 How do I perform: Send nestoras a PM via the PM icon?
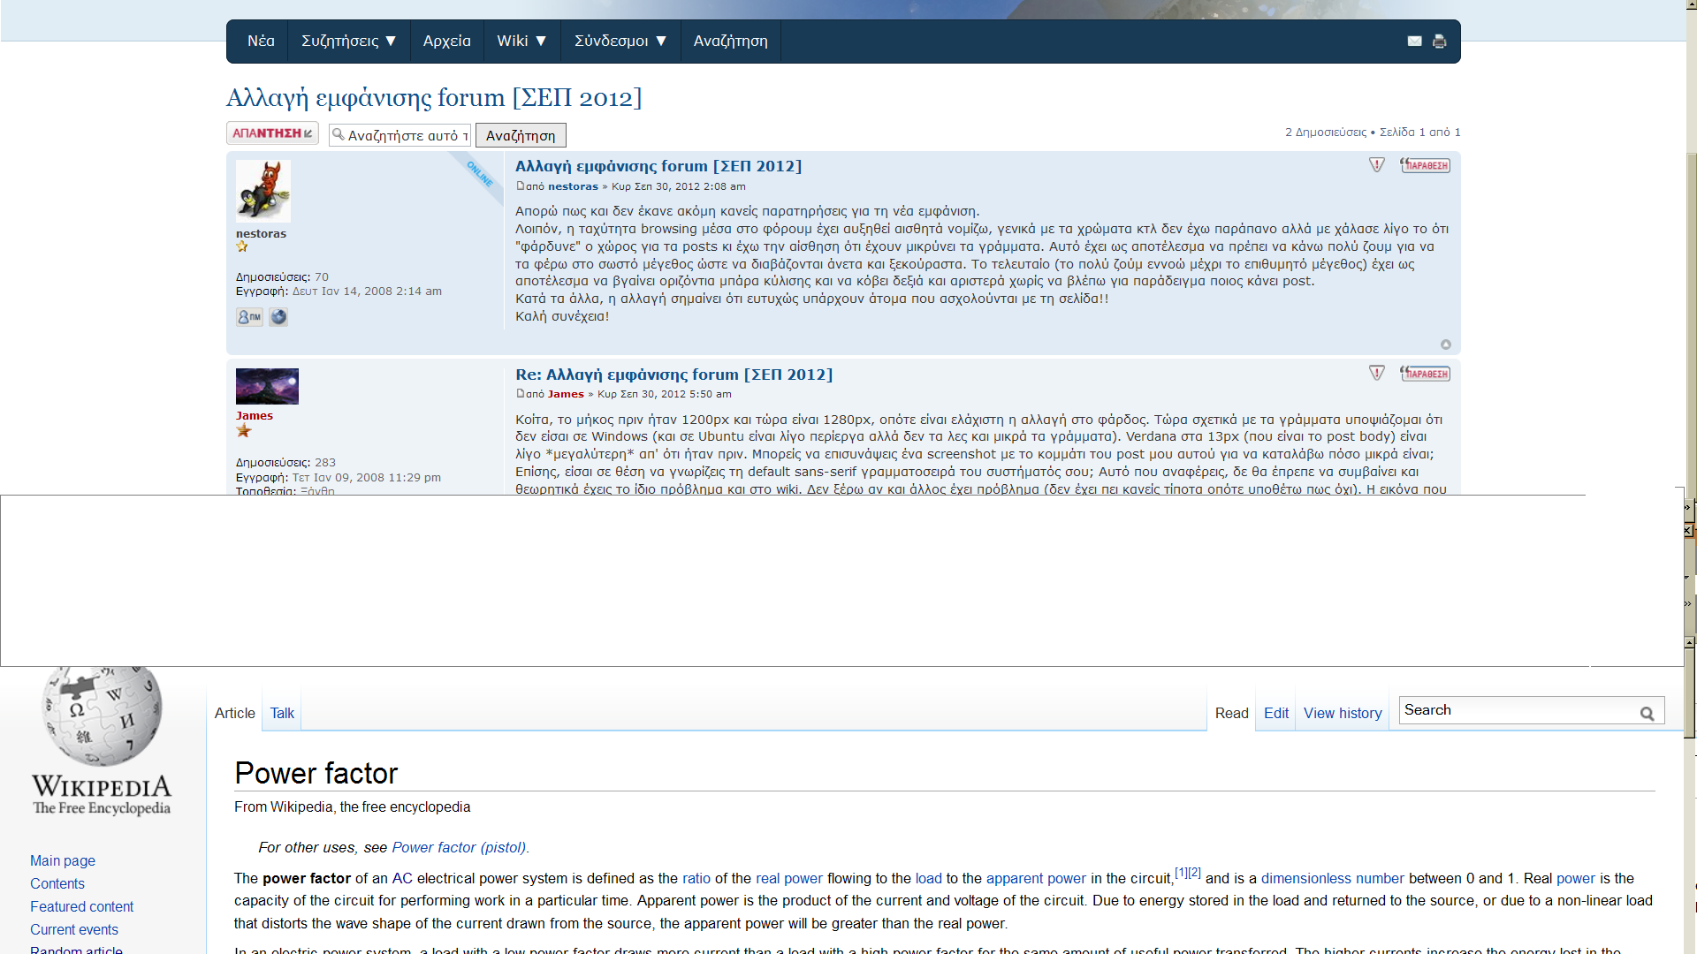[249, 317]
